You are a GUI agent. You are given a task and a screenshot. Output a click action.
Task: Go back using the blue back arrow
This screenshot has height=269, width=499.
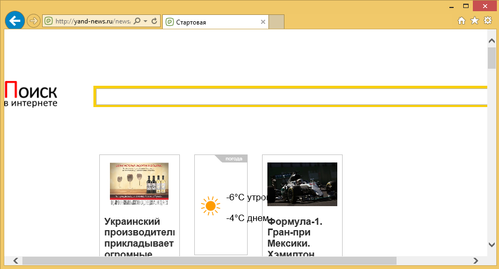tap(14, 21)
